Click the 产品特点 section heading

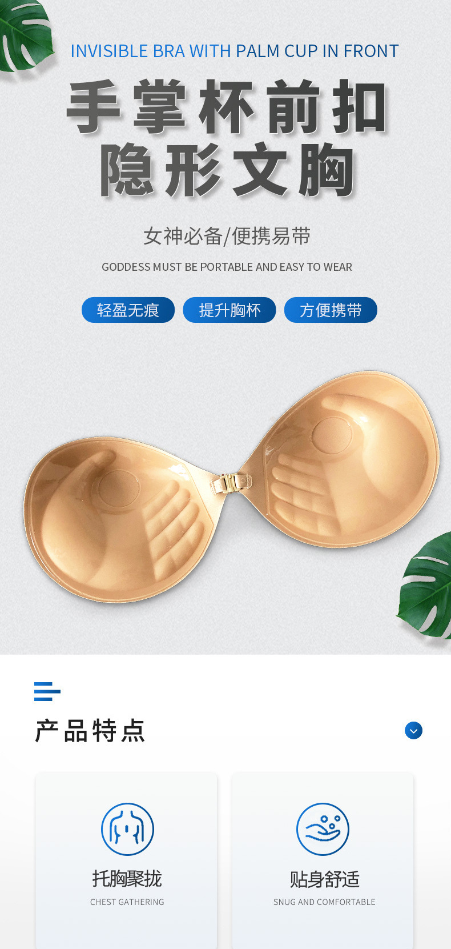tap(90, 731)
